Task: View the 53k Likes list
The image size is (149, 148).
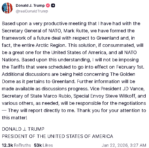Action: point(43,145)
